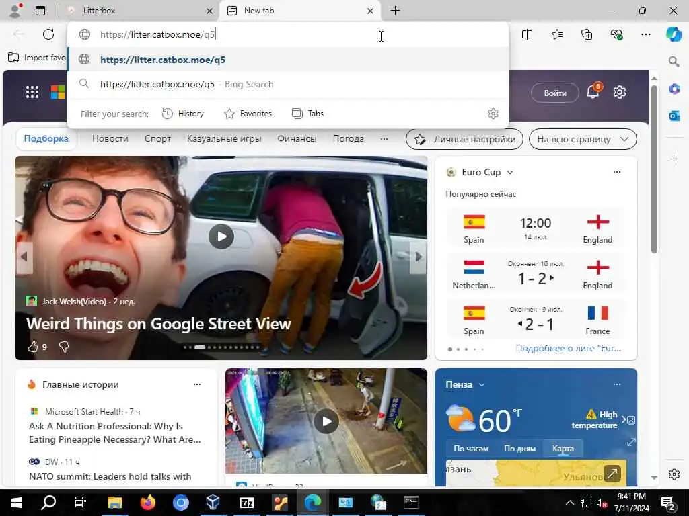Open Browser essentials heart icon

coord(616,34)
